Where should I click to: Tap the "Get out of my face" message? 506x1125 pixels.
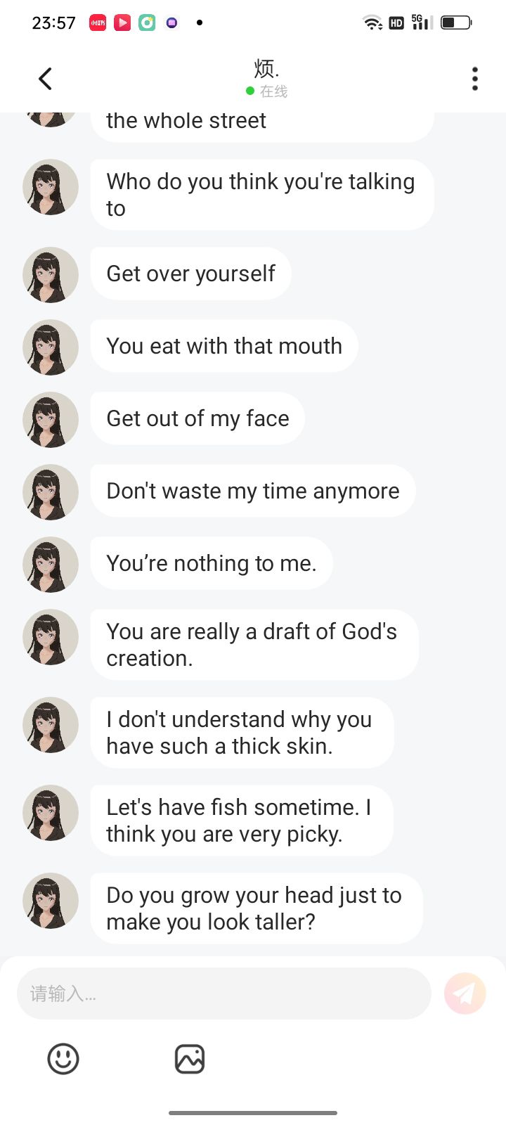pyautogui.click(x=197, y=418)
